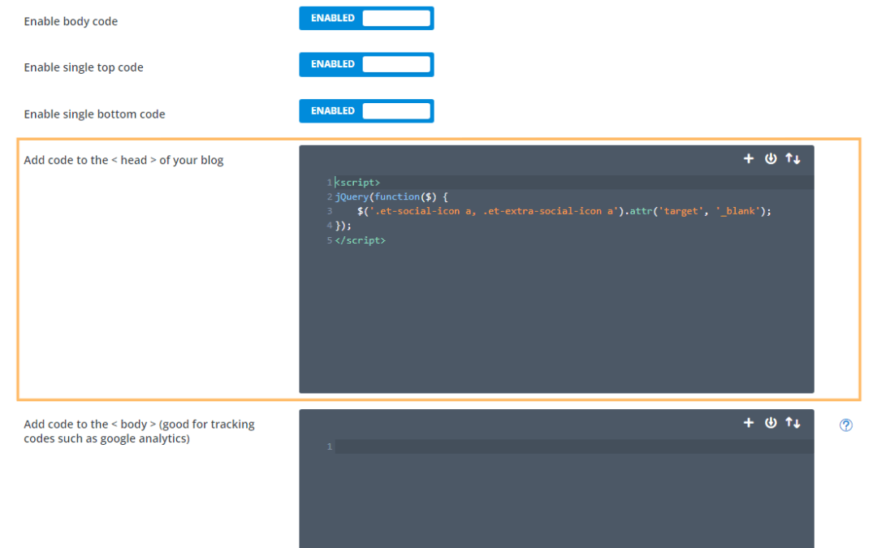Image resolution: width=877 pixels, height=548 pixels.
Task: Click the 'Enable single bottom code' label
Action: 94,114
